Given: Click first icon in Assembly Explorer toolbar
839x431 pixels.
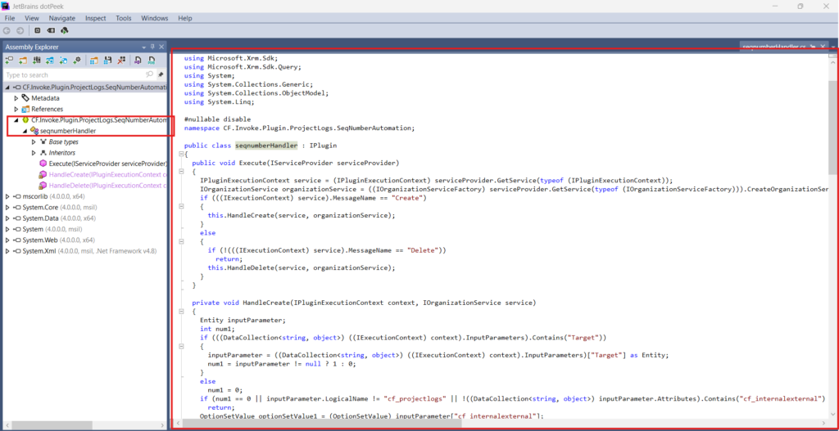Looking at the screenshot, I should pos(9,61).
